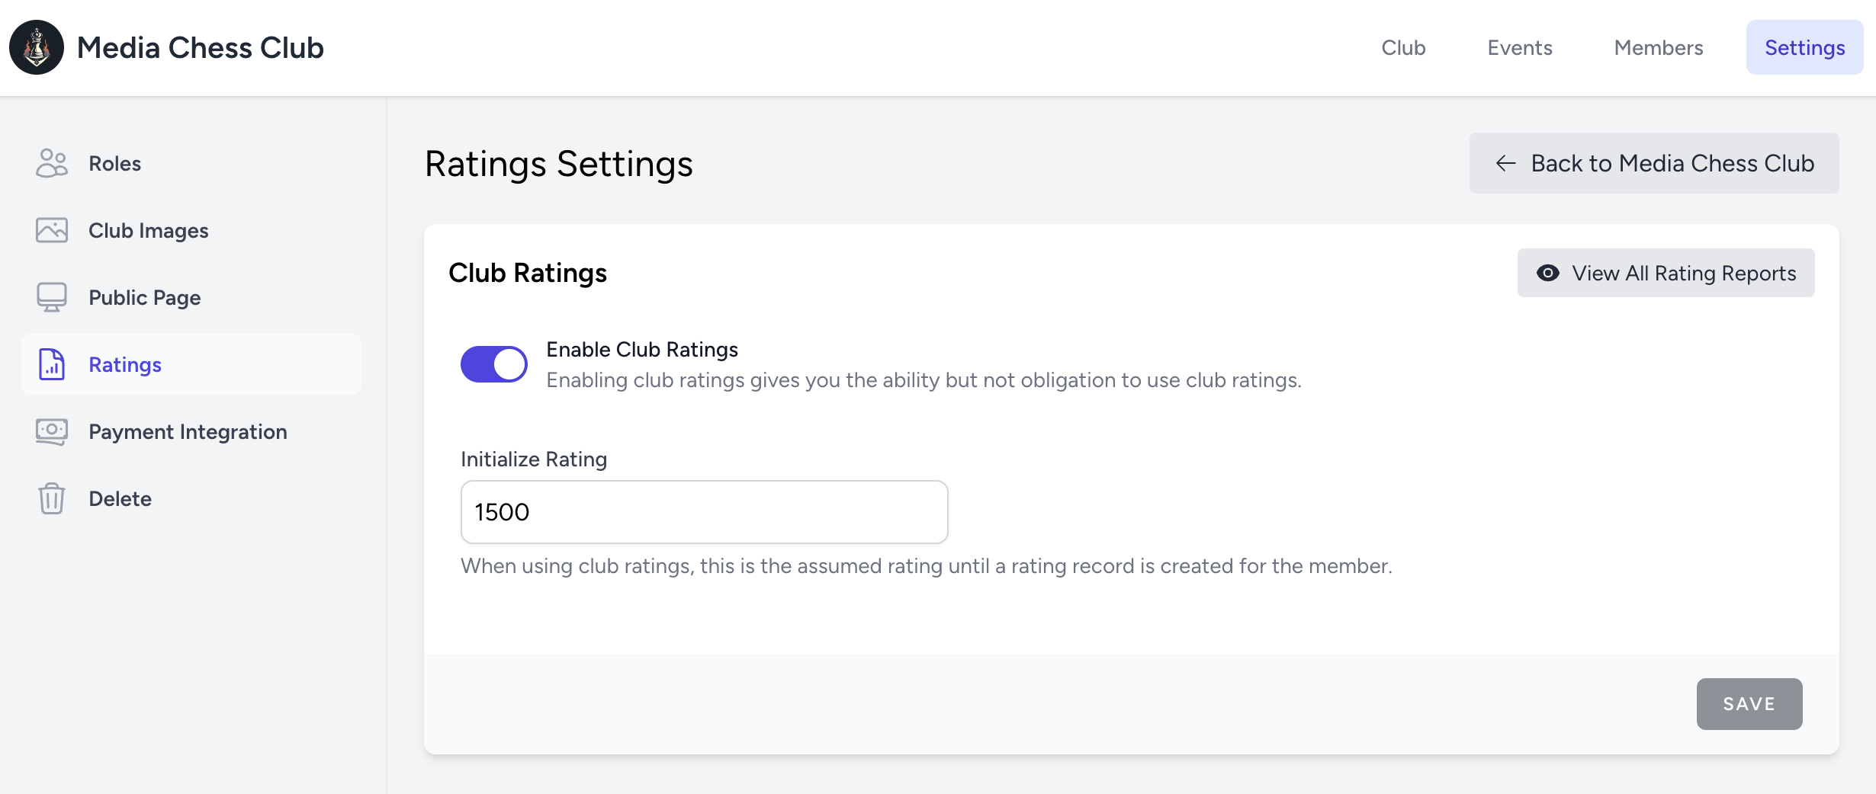Viewport: 1876px width, 794px height.
Task: Click the back arrow icon
Action: point(1505,163)
